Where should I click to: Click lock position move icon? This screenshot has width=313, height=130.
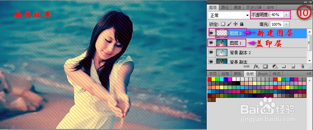[x=235, y=24]
